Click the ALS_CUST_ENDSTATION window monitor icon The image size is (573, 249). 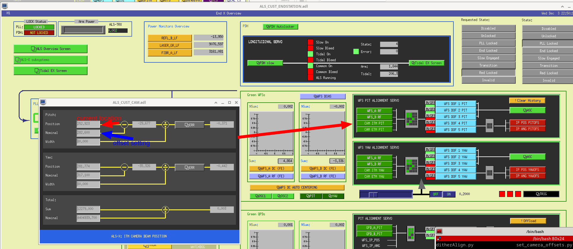[x=4, y=6]
